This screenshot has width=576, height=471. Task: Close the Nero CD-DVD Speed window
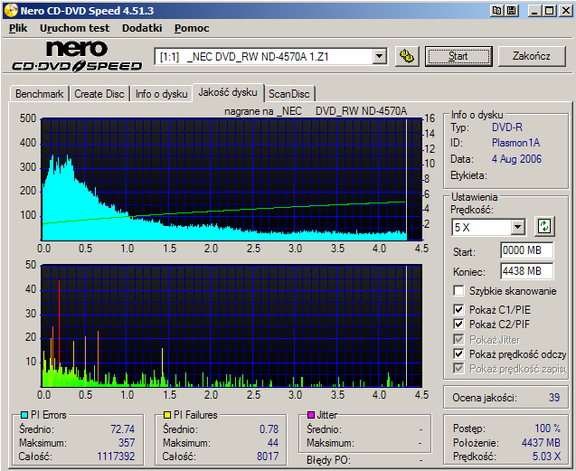pyautogui.click(x=565, y=11)
